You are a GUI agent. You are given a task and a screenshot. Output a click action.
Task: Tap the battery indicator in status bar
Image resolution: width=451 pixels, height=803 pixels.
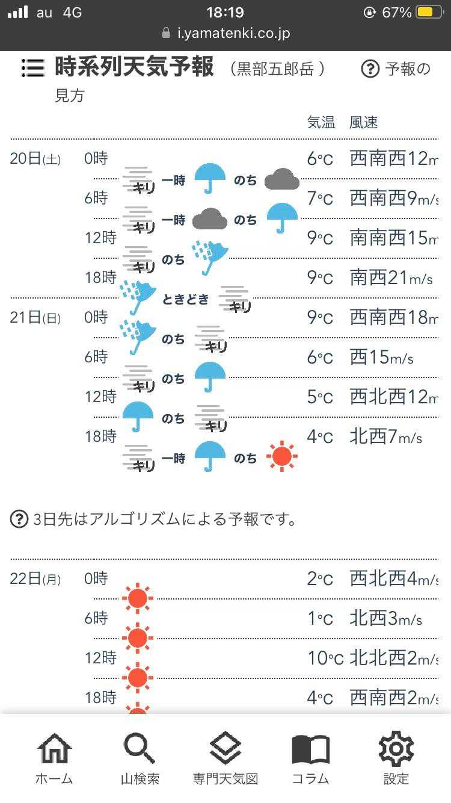pos(429,12)
